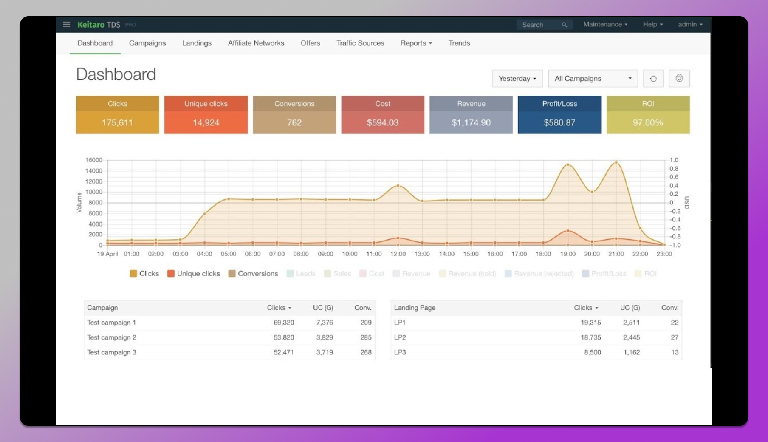Screen dimensions: 768x442
Task: Switch to the Campaigns tab
Action: (147, 43)
